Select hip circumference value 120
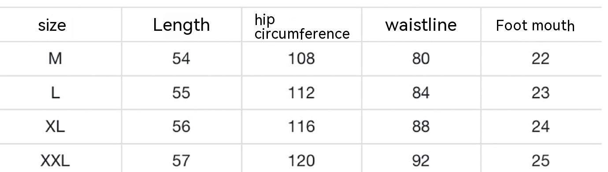The height and width of the screenshot is (172, 608). pos(302,161)
